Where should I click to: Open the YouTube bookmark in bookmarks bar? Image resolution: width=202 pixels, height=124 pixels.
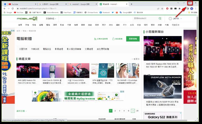tap(19, 13)
